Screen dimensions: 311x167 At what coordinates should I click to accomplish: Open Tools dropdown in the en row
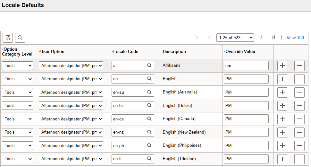tap(17, 79)
